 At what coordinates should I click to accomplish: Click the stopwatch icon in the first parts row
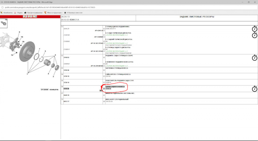[x=254, y=29]
